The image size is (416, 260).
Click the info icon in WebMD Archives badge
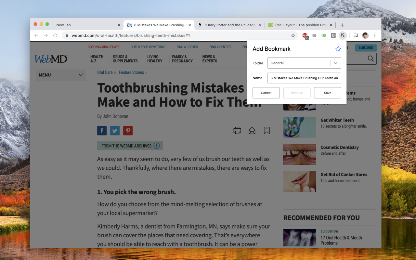click(157, 146)
